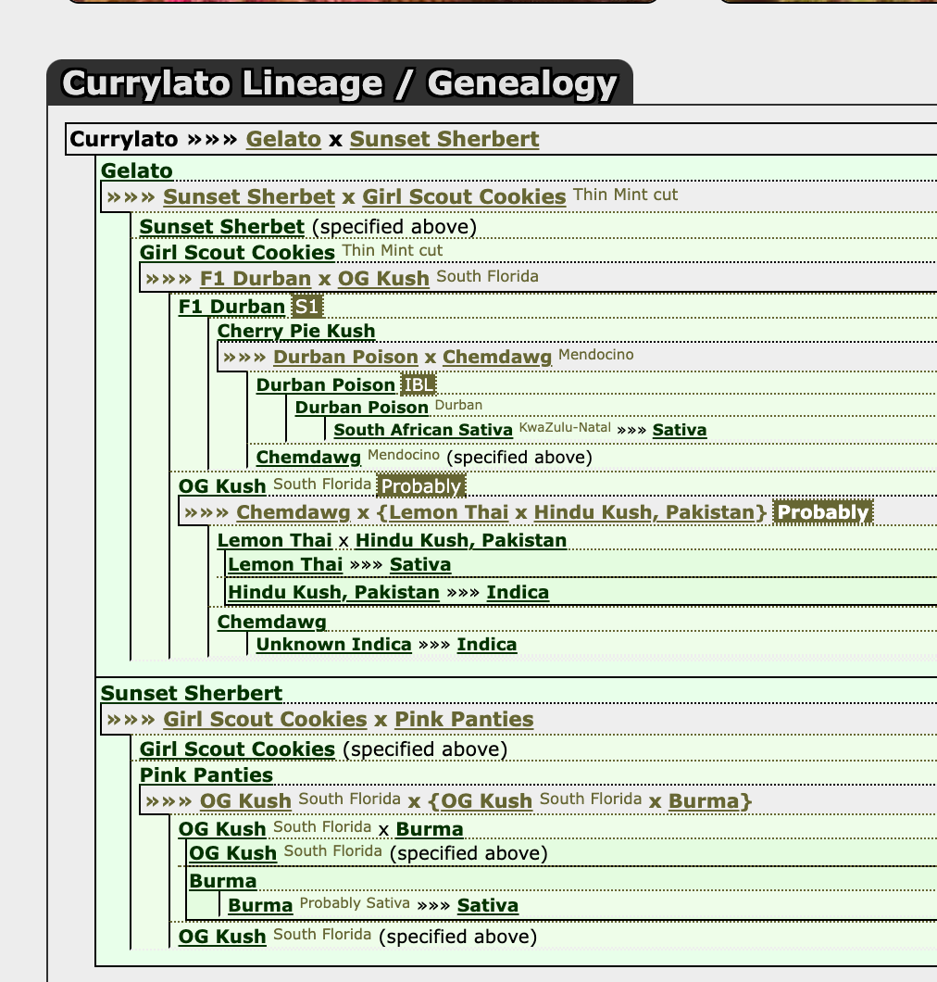Click OG Kush in OG Kush x Burma heading

[222, 829]
